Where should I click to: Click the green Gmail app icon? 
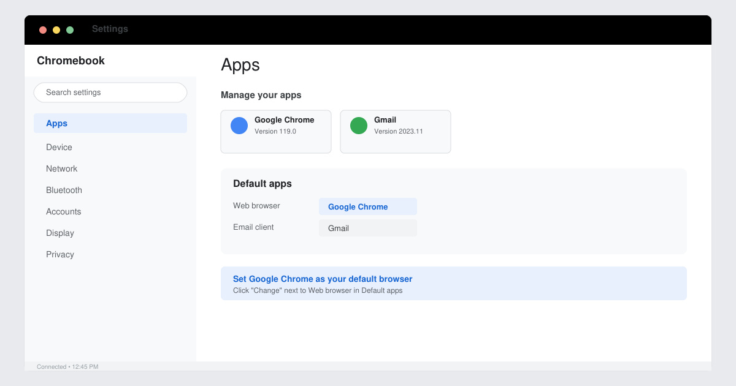point(359,126)
